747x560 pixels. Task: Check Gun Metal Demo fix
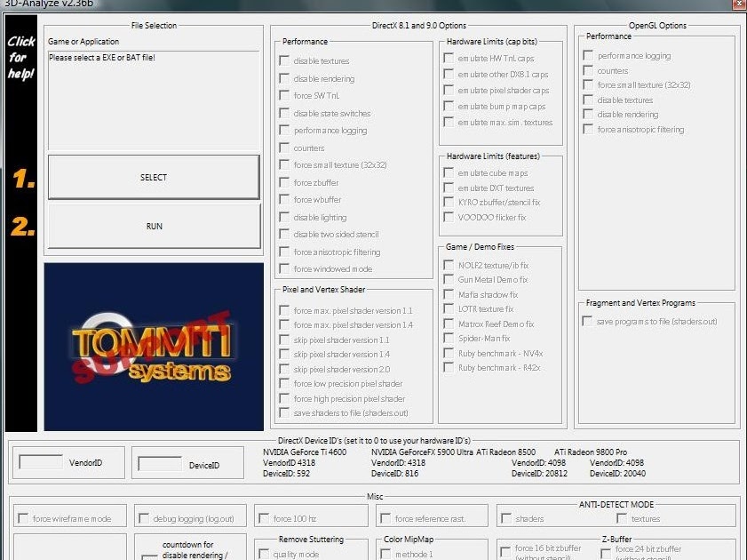coord(449,279)
